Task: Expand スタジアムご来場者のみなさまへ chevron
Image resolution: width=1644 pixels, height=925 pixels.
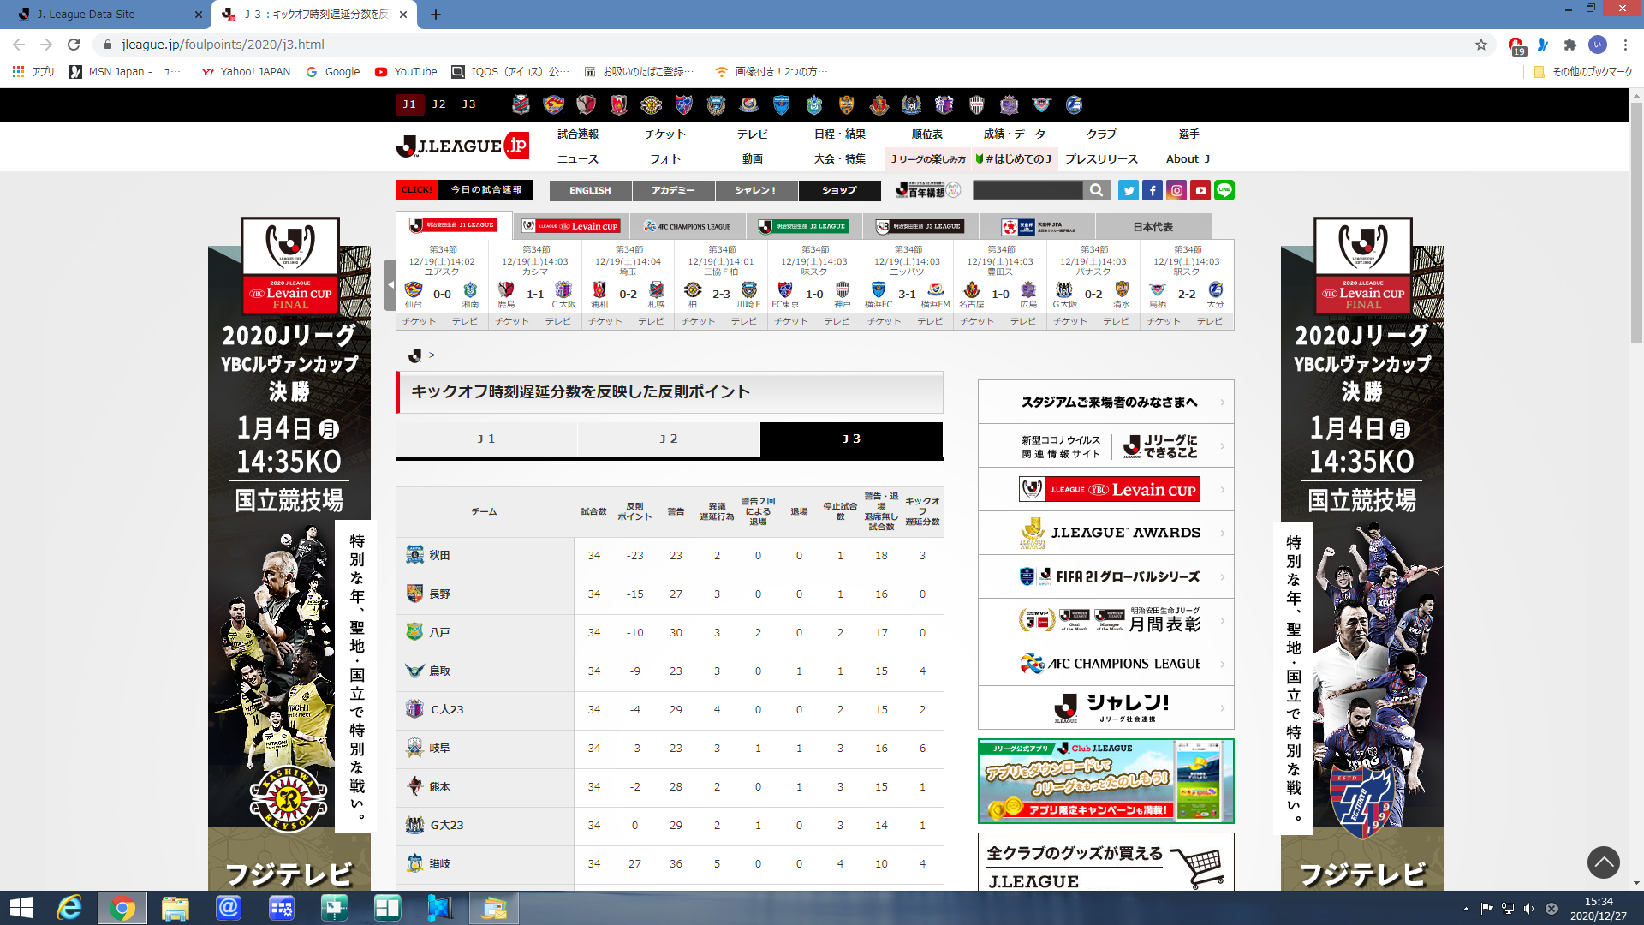Action: [1222, 402]
